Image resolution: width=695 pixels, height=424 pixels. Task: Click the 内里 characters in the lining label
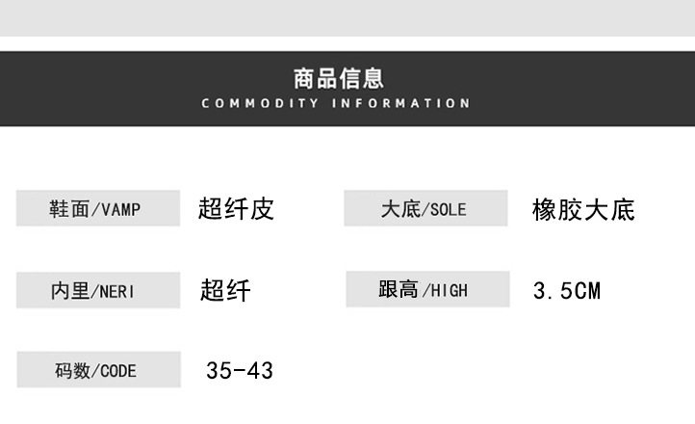click(x=70, y=291)
